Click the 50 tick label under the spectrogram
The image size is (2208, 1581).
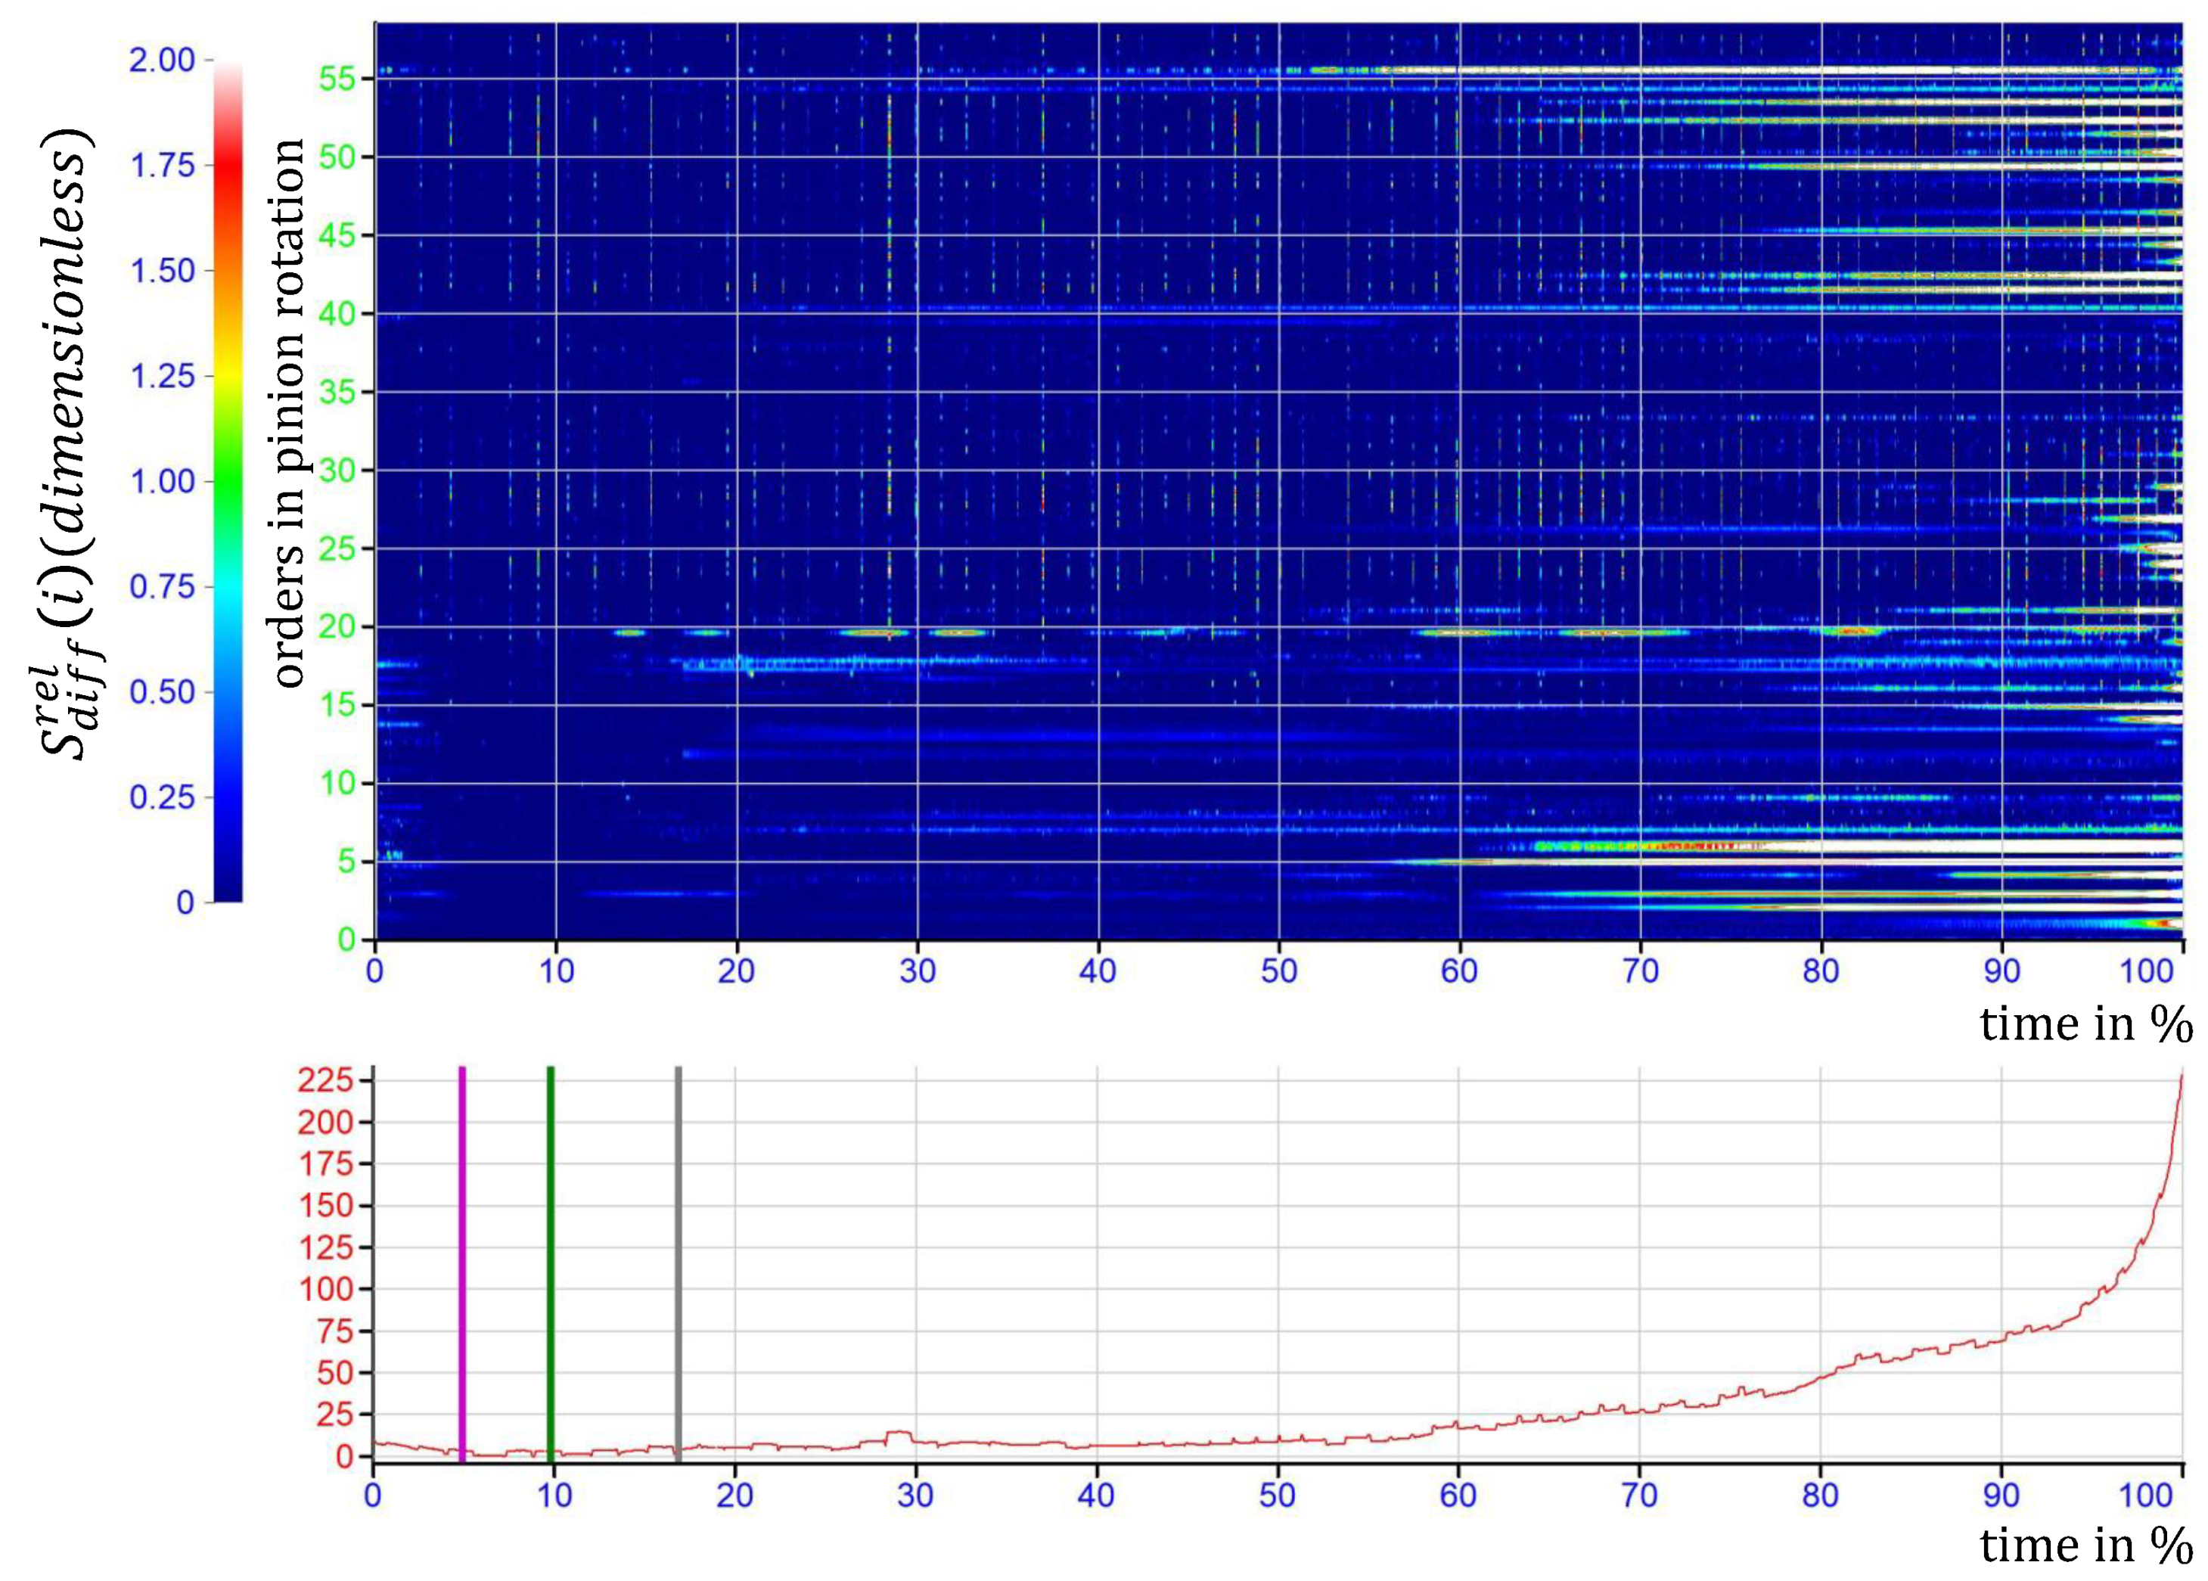point(1278,971)
